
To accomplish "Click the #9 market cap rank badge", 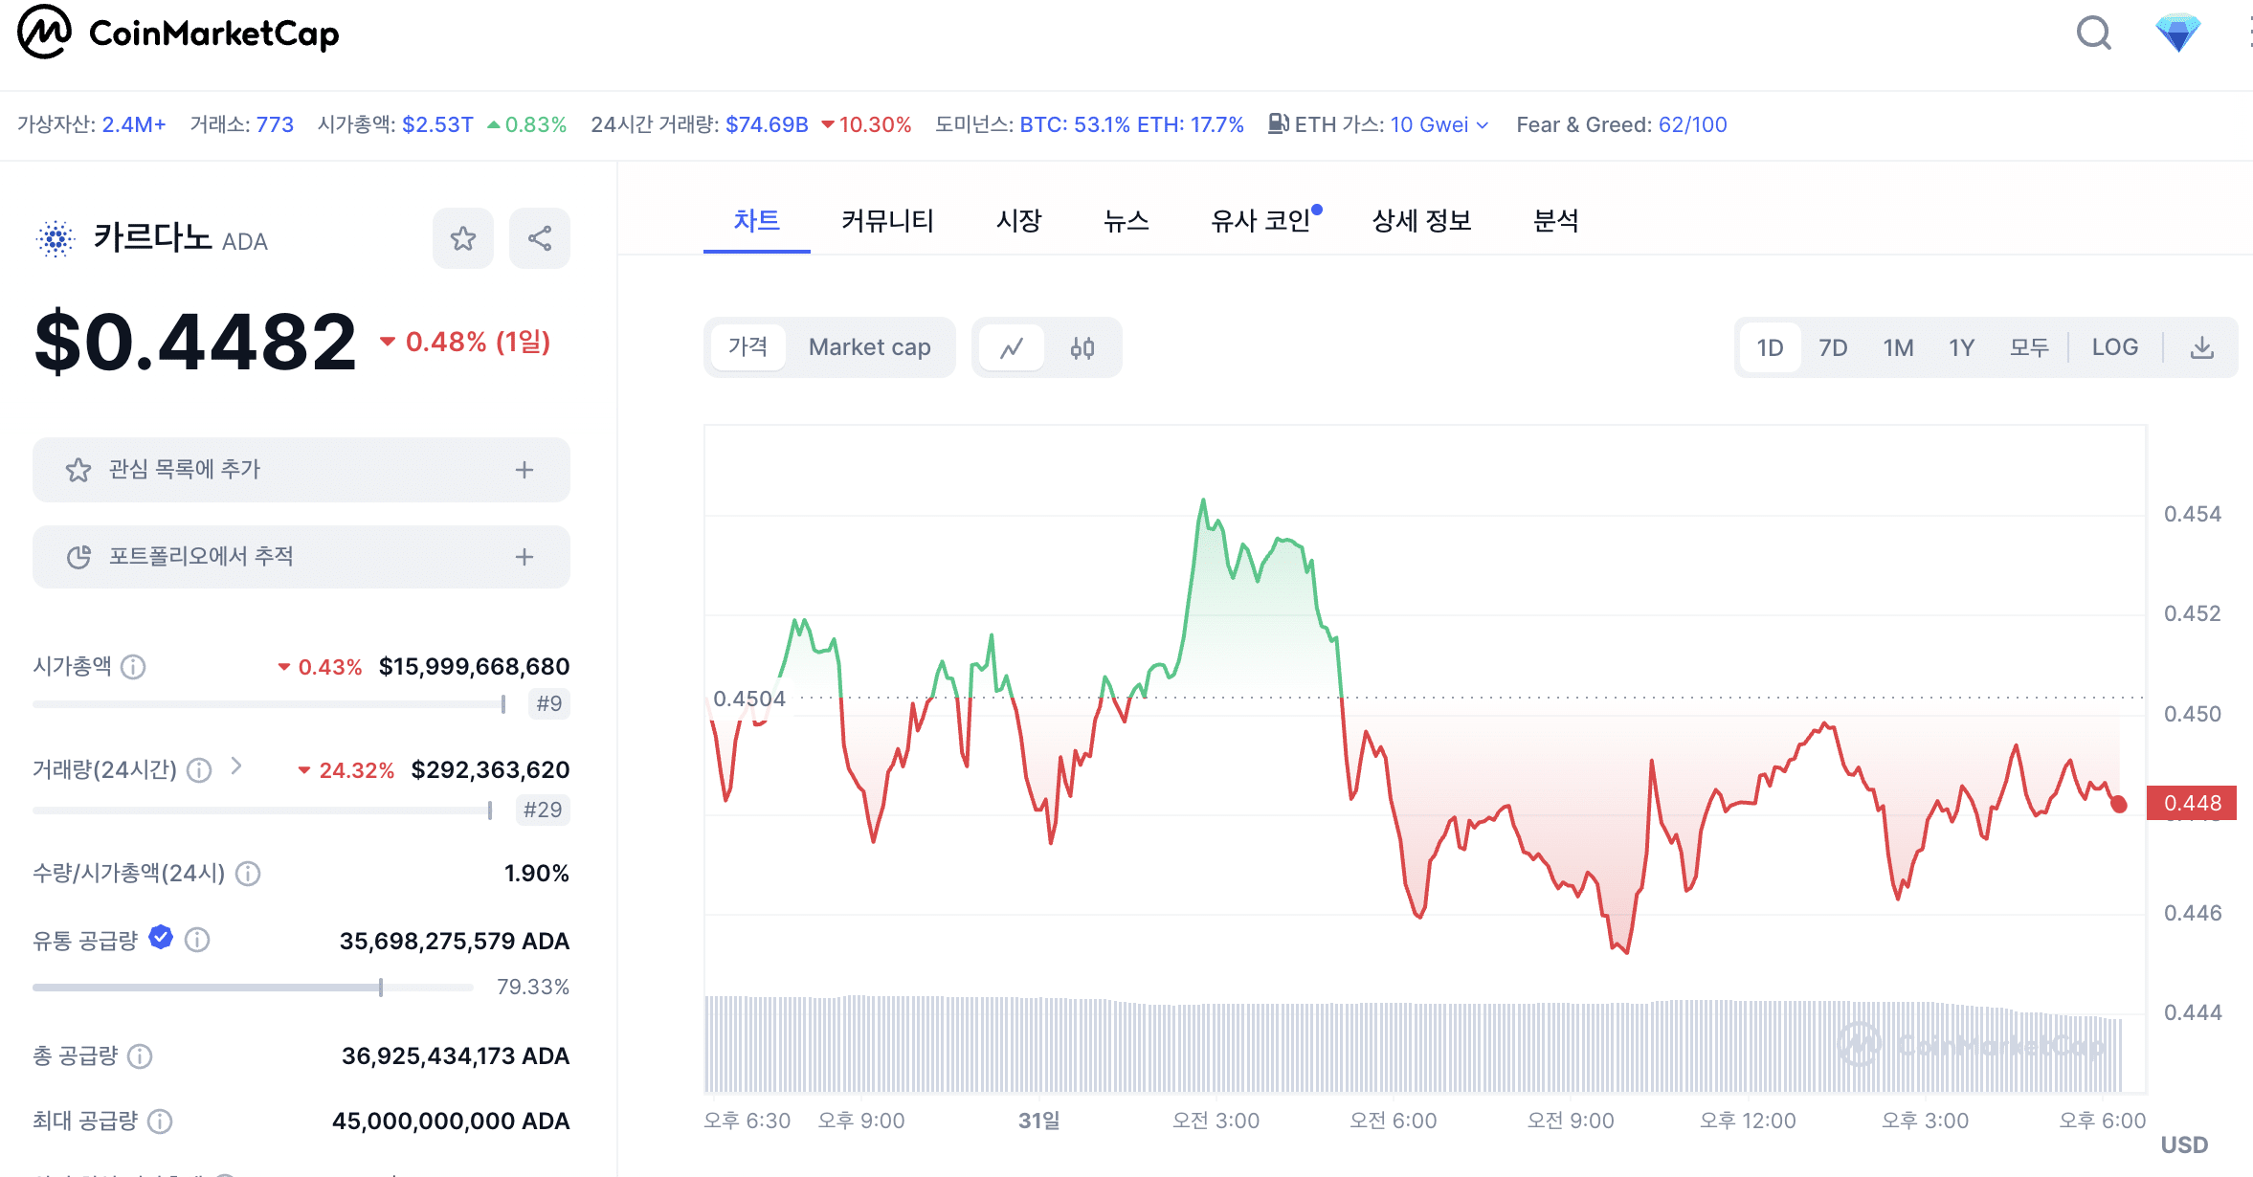I will [x=549, y=704].
